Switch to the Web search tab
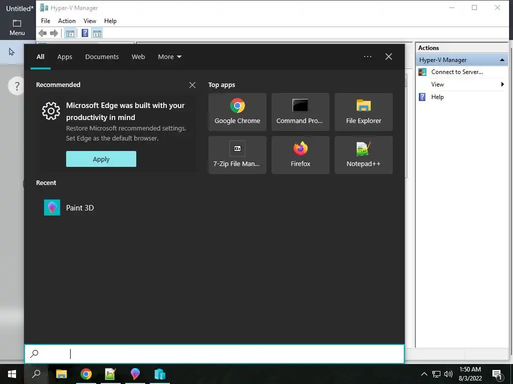Image resolution: width=513 pixels, height=384 pixels. click(138, 57)
